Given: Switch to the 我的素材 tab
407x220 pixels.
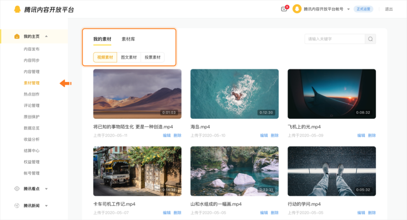Looking at the screenshot, I should click(102, 39).
